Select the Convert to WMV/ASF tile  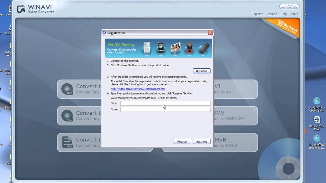pyautogui.click(x=236, y=116)
